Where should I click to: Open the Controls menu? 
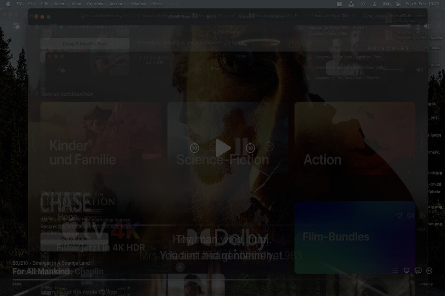coord(95,4)
